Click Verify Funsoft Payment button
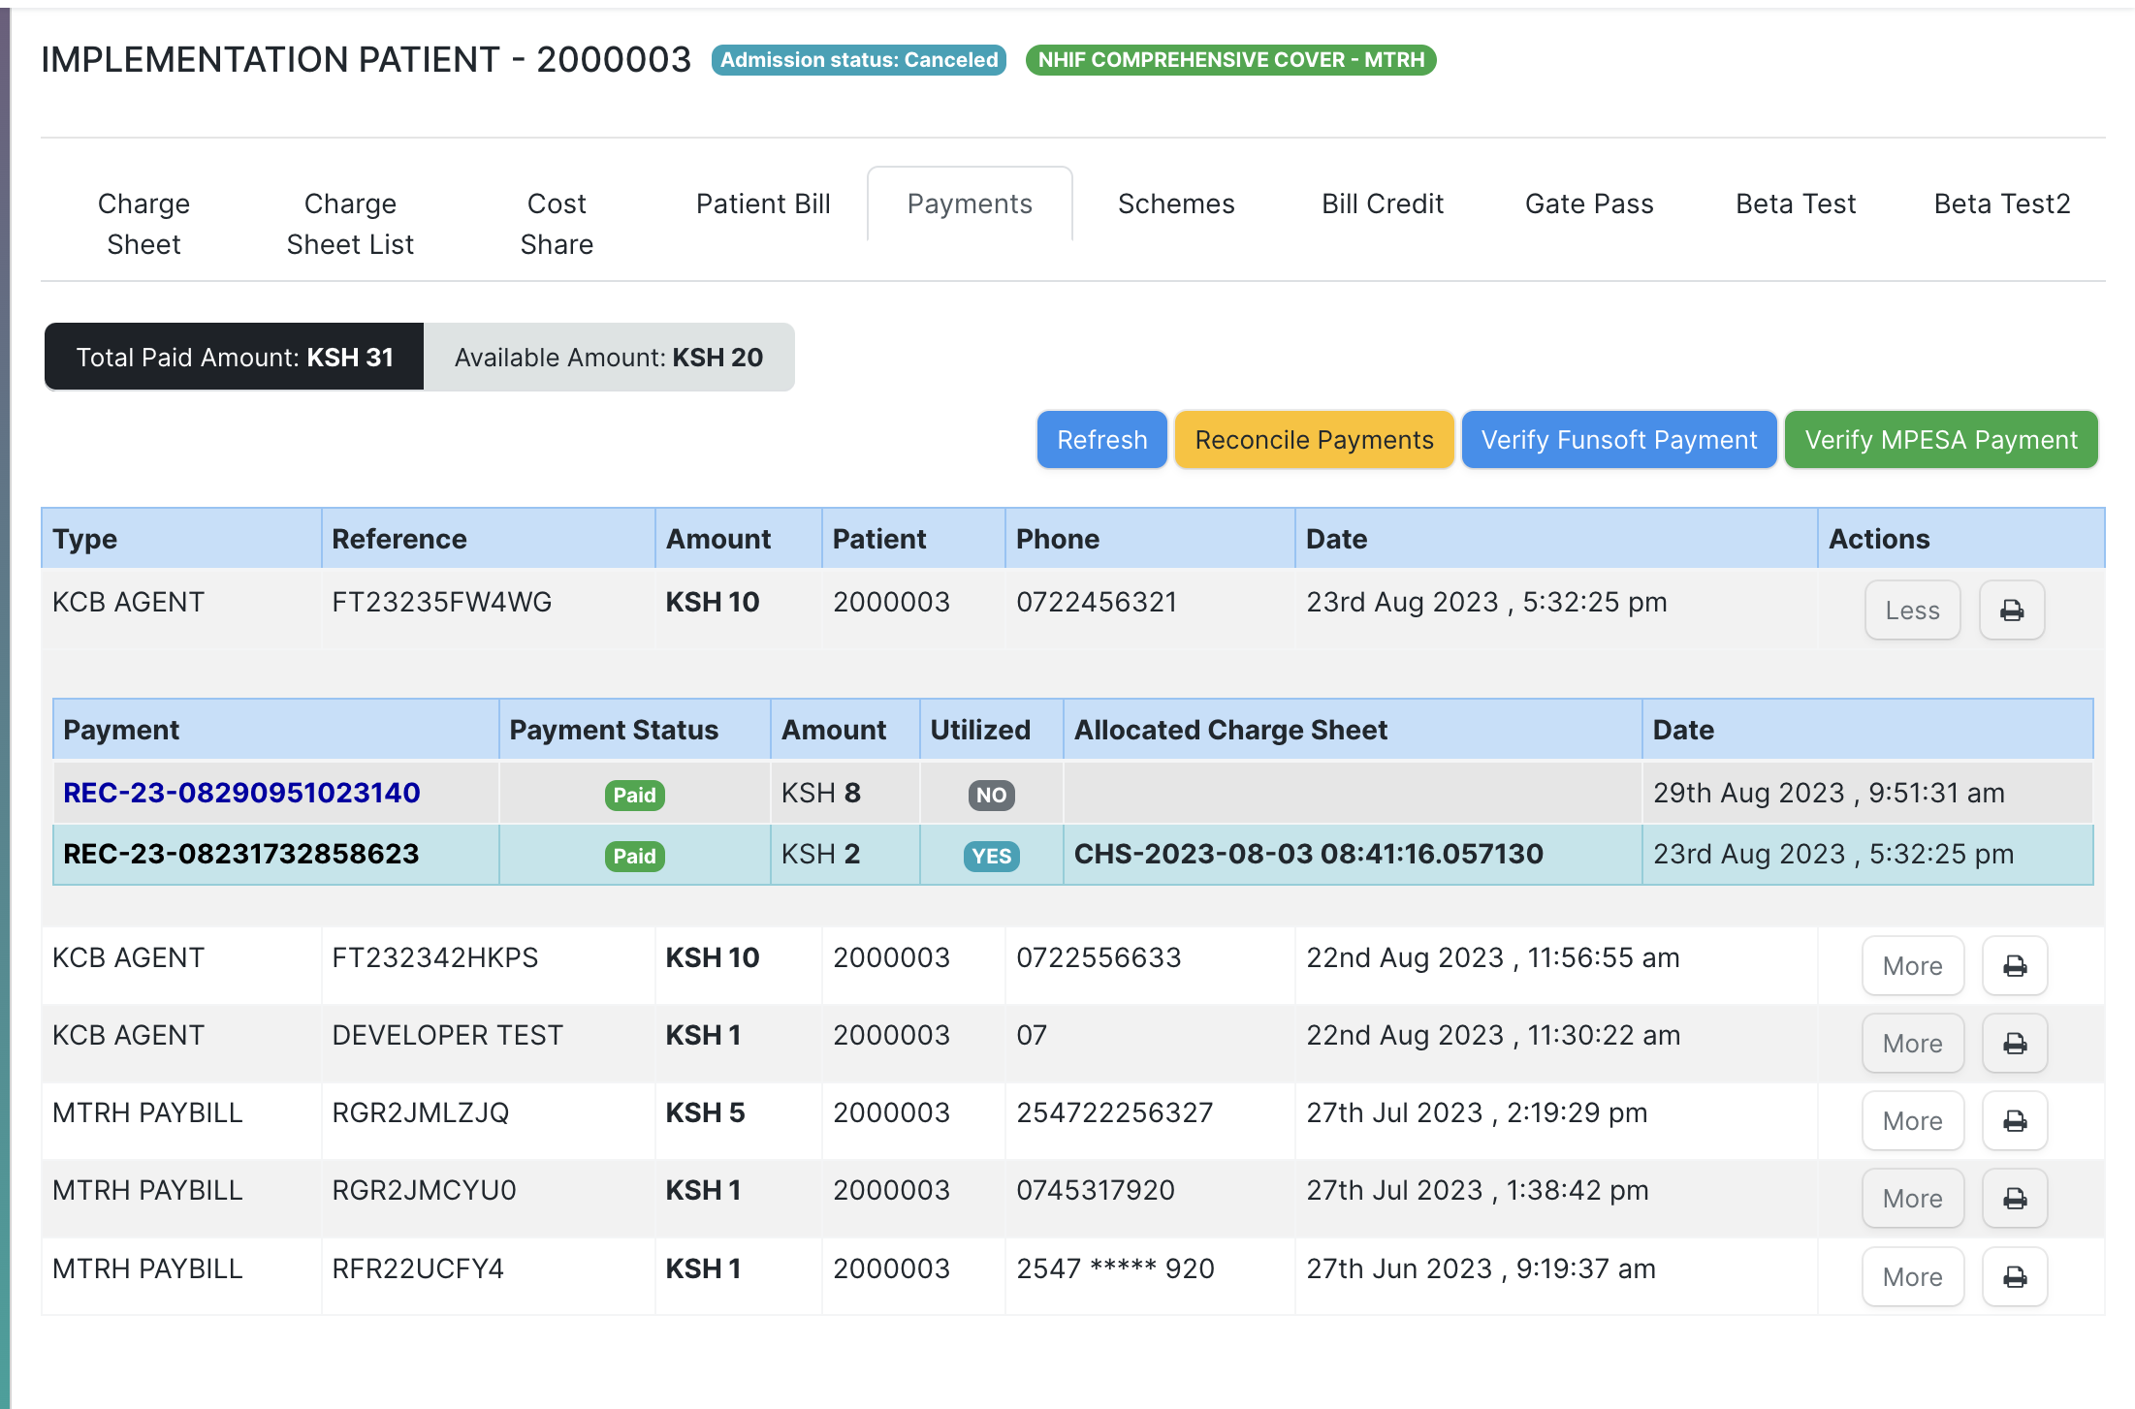Viewport: 2135px width, 1409px height. (1619, 440)
